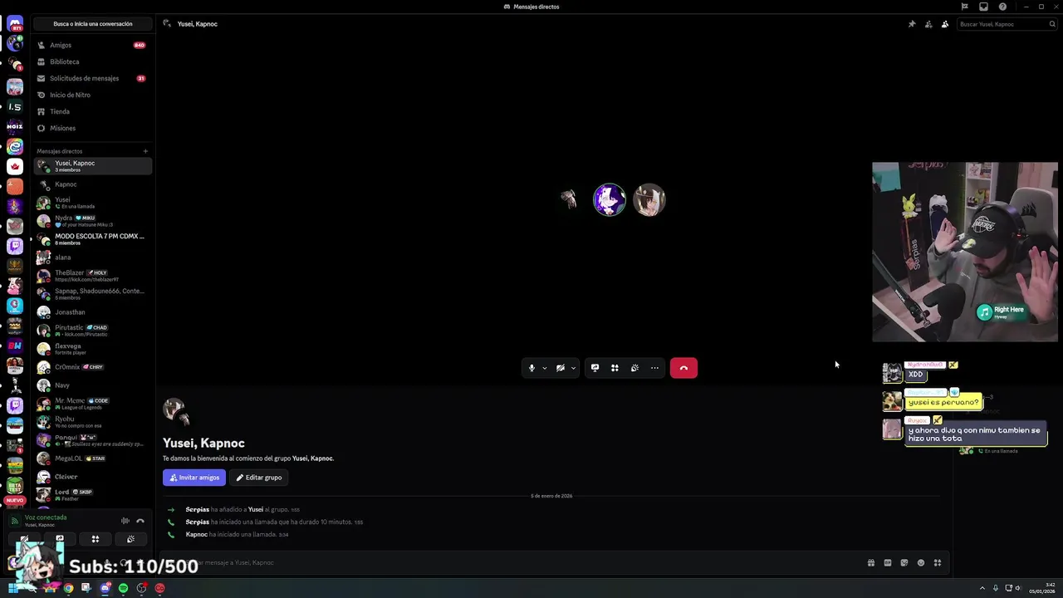Click the Discord home icon in server bar

[x=15, y=24]
